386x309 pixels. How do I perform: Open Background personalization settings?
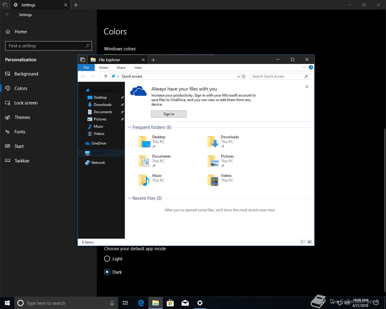(48, 74)
